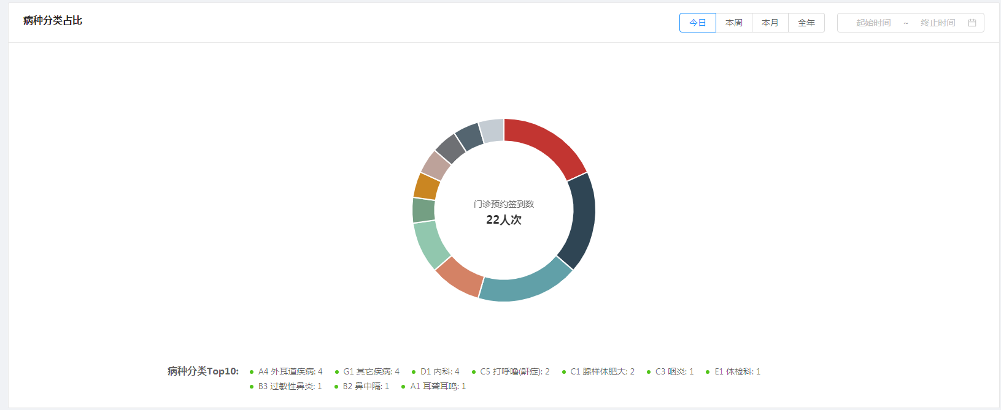Click legend item D1 内科: 4
This screenshot has height=410, width=1001.
pyautogui.click(x=435, y=371)
